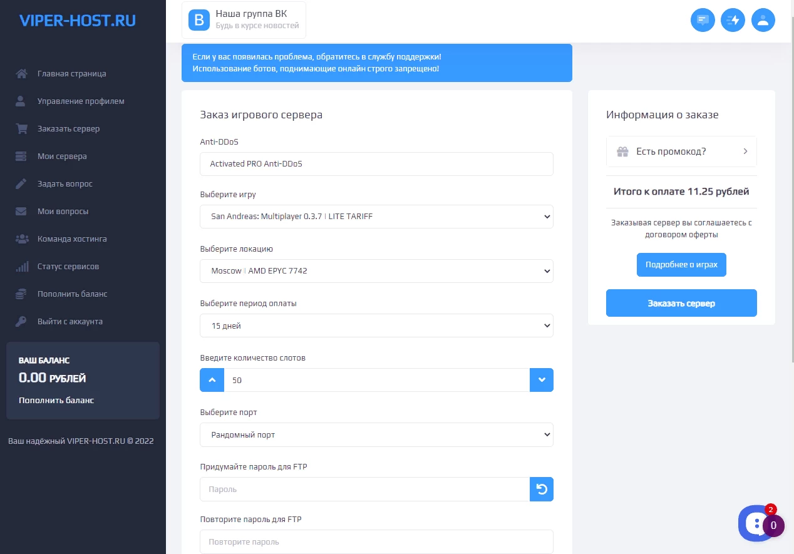Click the VIPER-HOST.RU logo
Screen dimensions: 794x554
[78, 21]
